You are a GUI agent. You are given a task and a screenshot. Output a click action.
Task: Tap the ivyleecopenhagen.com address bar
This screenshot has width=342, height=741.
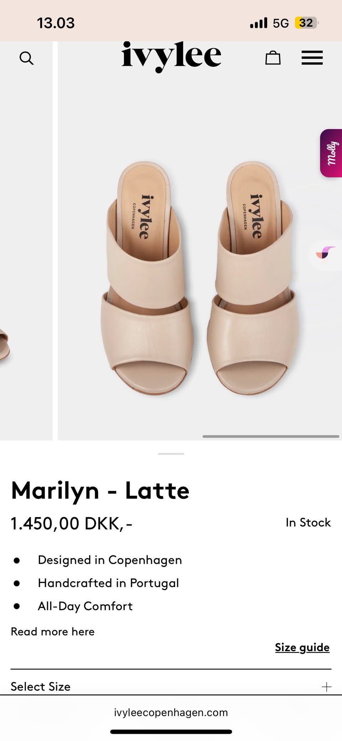tap(171, 712)
